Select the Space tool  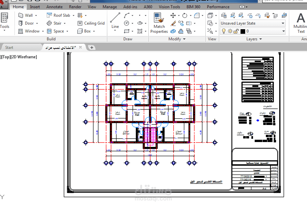(x=56, y=31)
